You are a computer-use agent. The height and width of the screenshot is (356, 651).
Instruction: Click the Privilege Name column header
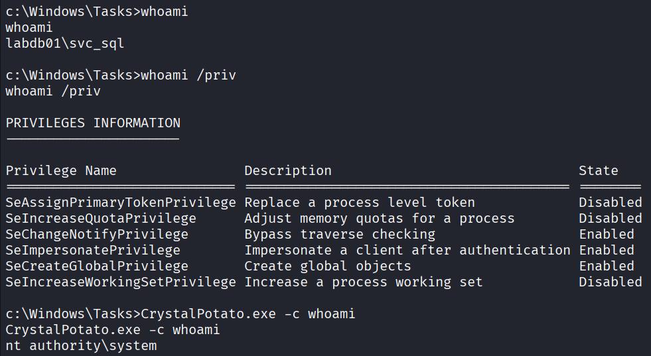(x=61, y=170)
